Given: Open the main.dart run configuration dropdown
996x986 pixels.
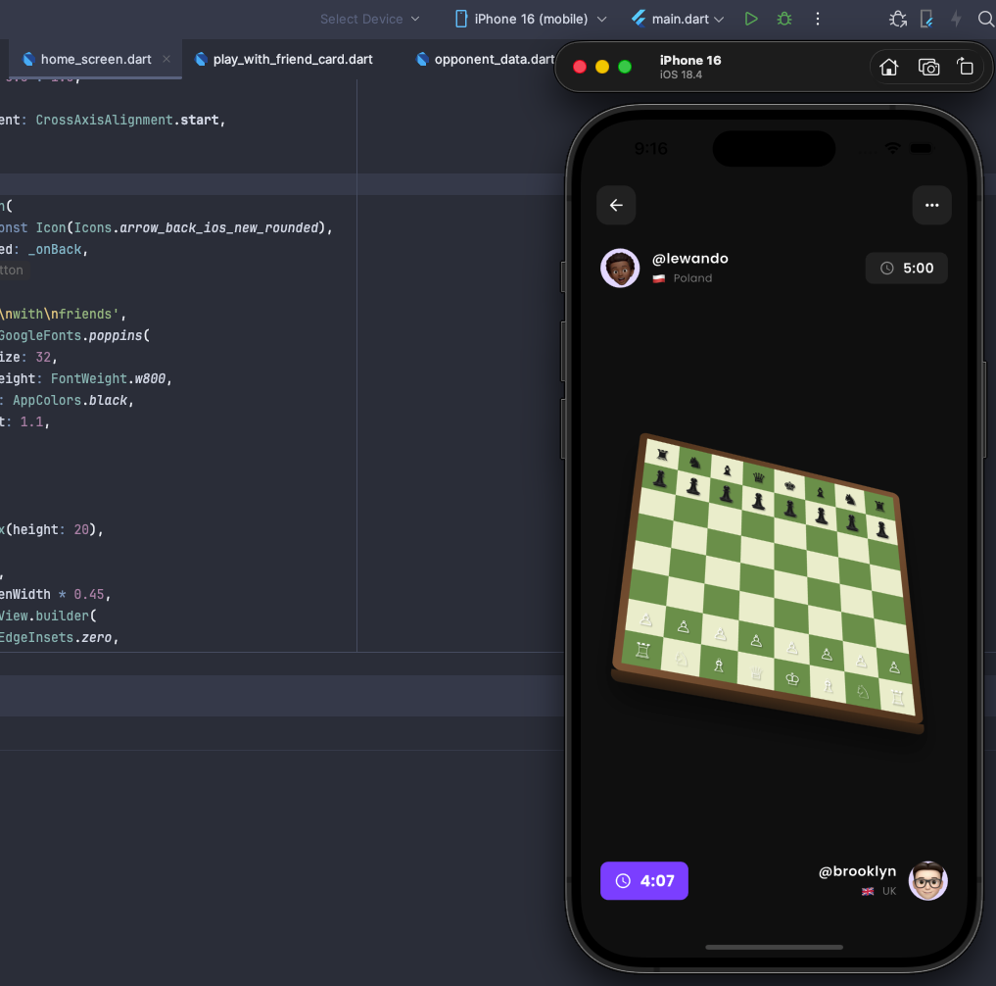Looking at the screenshot, I should 677,18.
